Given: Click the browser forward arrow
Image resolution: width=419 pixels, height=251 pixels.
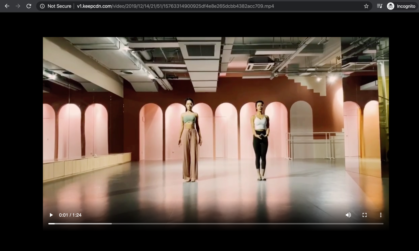Looking at the screenshot, I should pyautogui.click(x=18, y=6).
